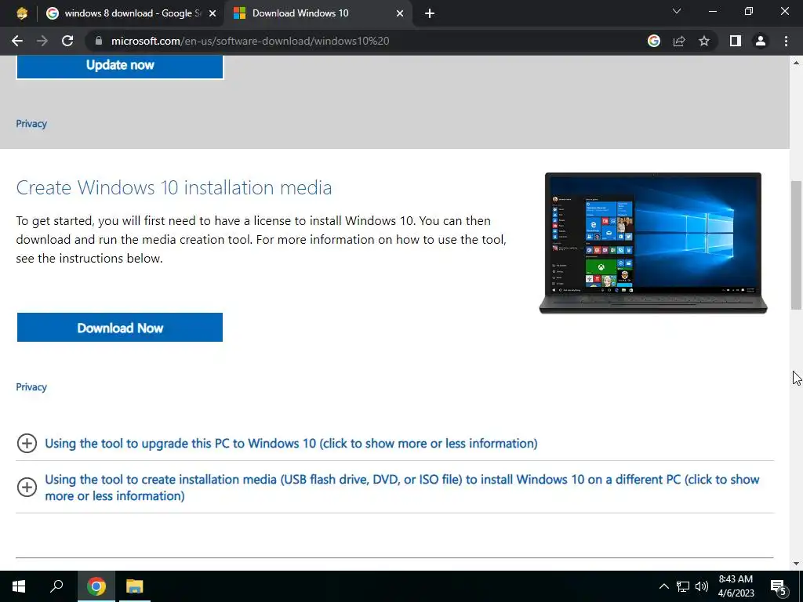Restore down the Chrome window
The width and height of the screenshot is (803, 602).
(749, 11)
